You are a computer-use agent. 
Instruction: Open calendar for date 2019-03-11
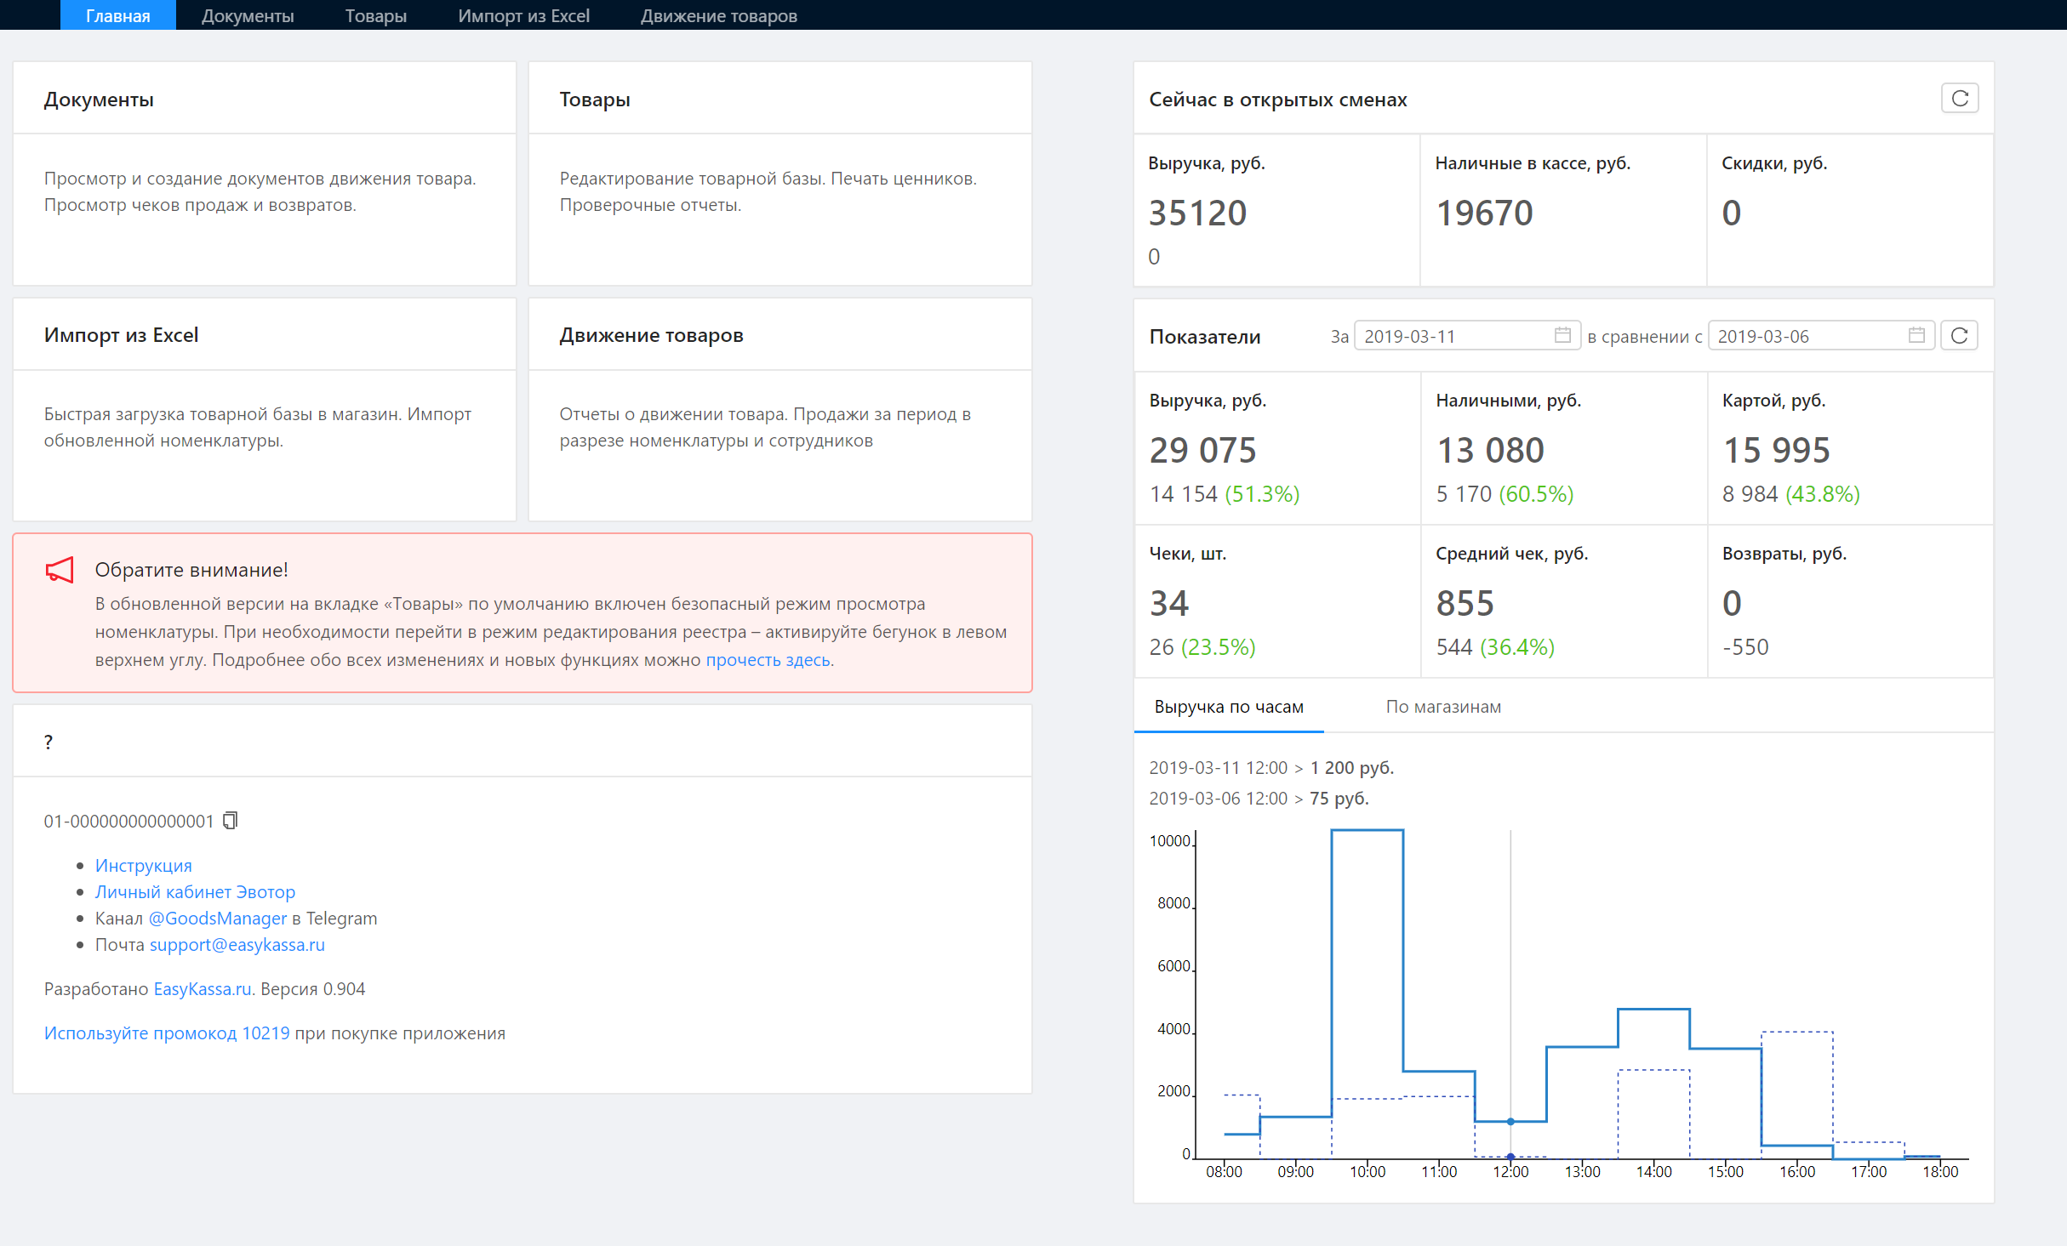click(x=1562, y=335)
